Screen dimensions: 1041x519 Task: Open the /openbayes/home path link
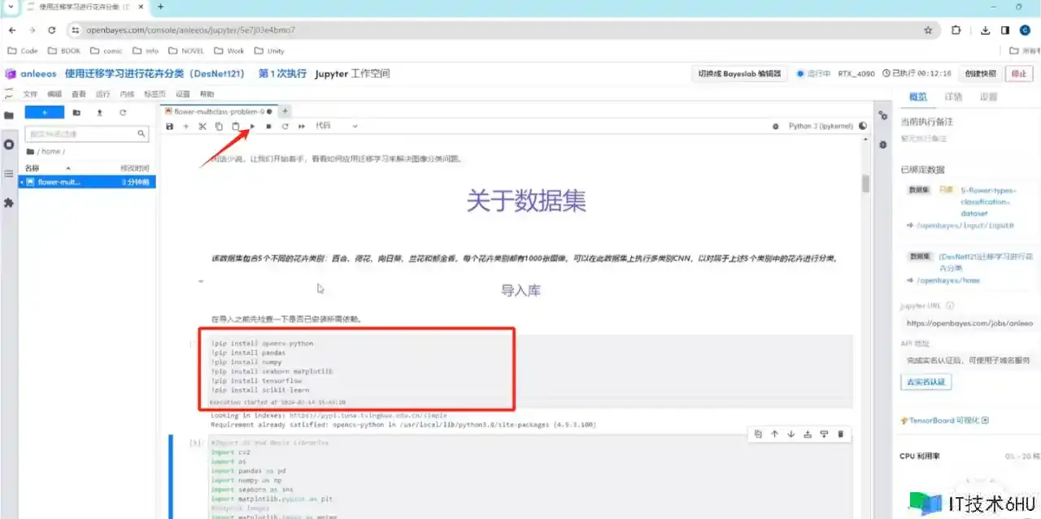[948, 280]
